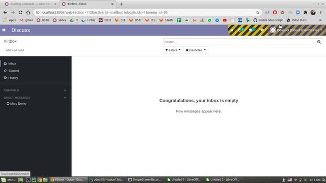
Task: Open the terminal launcher in taskbar
Action: tap(28, 179)
